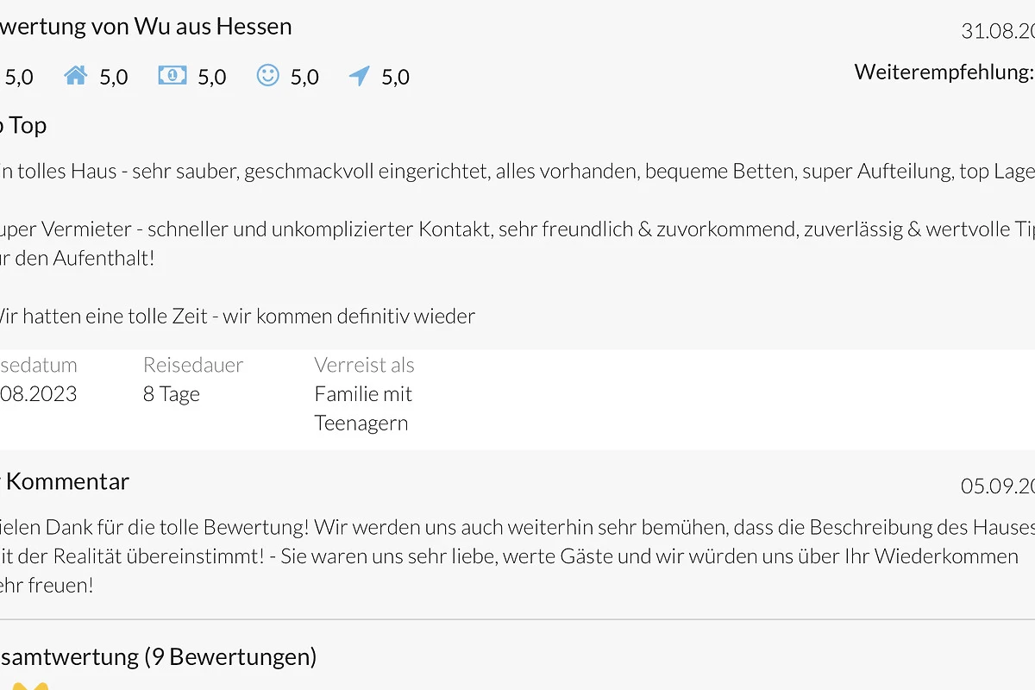Screen dimensions: 1035x690
Task: Click the house rating icon
Action: 76,76
